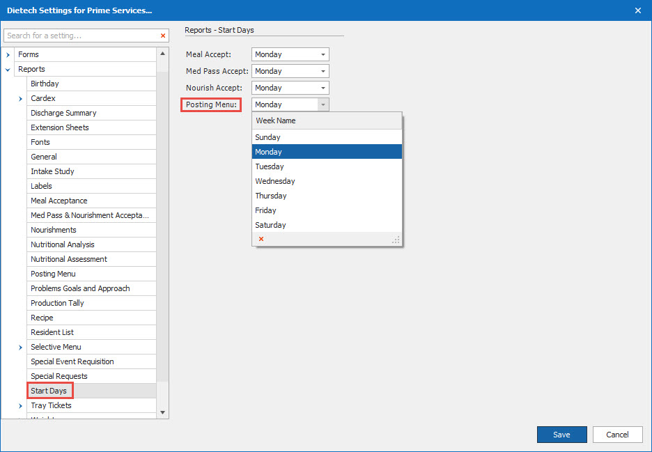Click the Nourish Accept label
The image size is (652, 452).
(214, 88)
